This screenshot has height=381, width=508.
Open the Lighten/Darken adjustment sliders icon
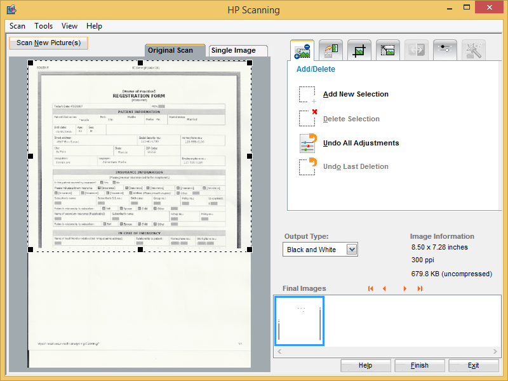point(444,50)
